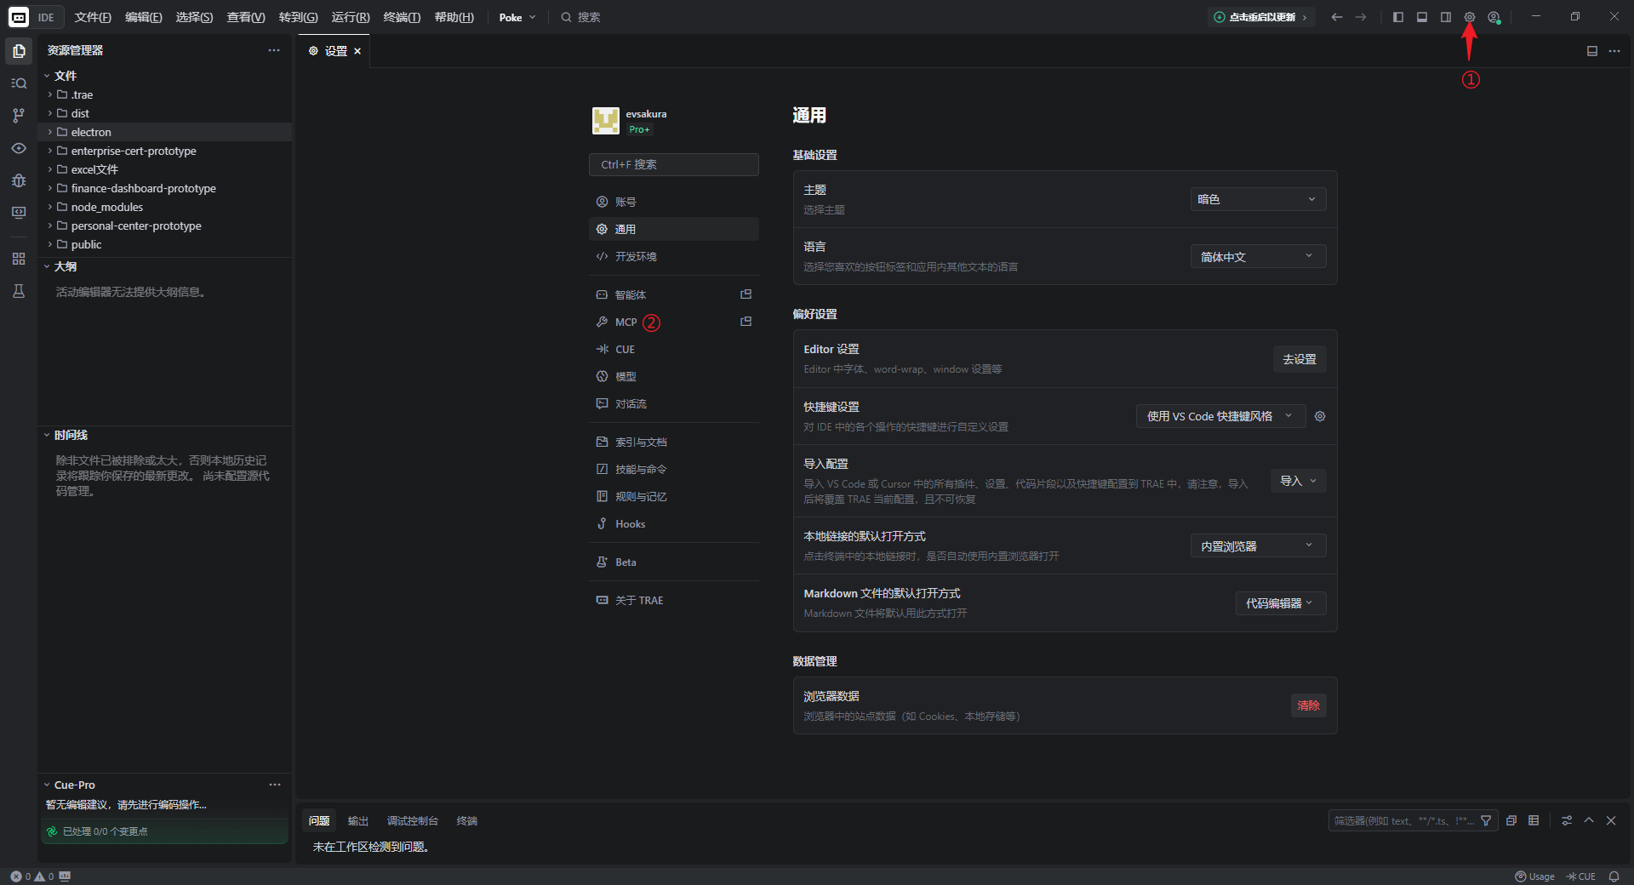Open the 主题 theme dropdown showing 暗色
Viewport: 1634px width, 885px height.
tap(1258, 199)
